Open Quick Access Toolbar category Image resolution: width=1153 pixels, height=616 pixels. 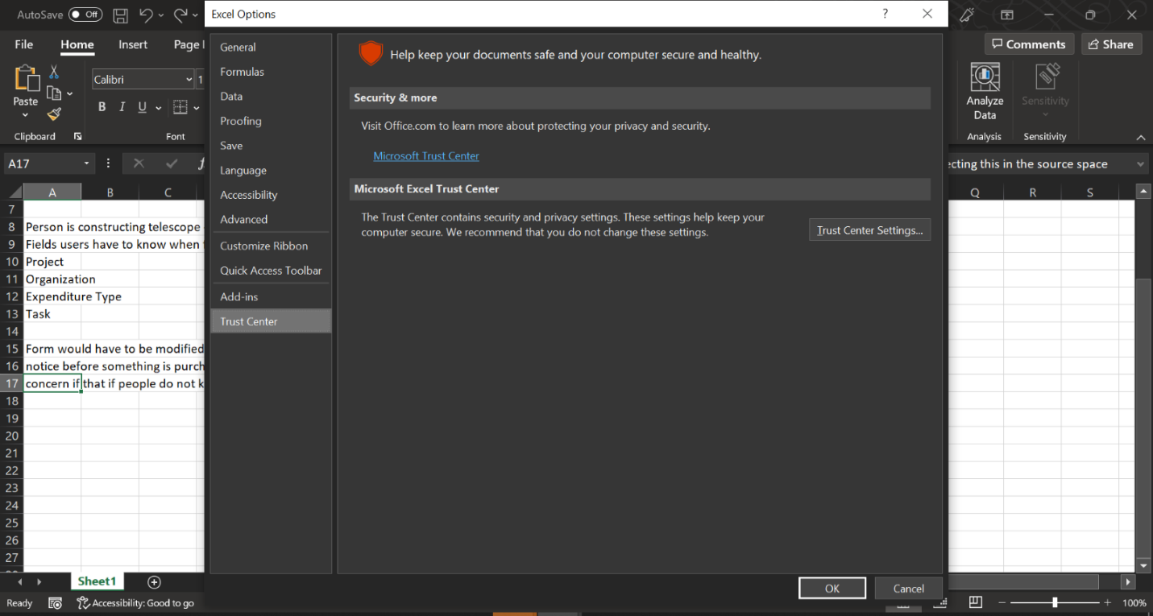tap(271, 271)
